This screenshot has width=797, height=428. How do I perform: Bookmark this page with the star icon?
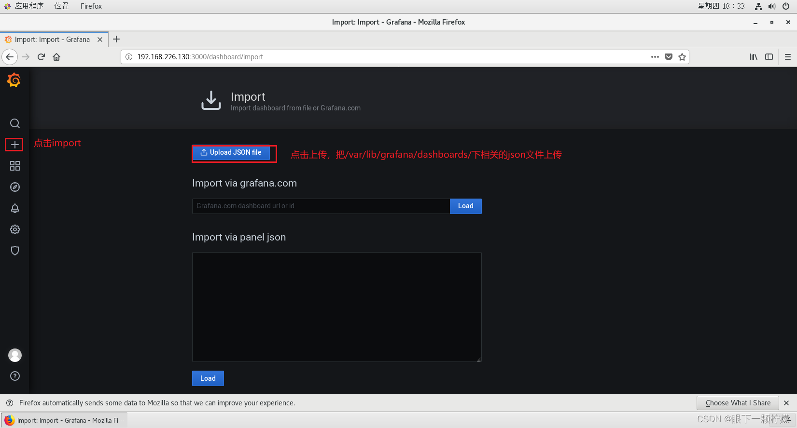pos(682,57)
